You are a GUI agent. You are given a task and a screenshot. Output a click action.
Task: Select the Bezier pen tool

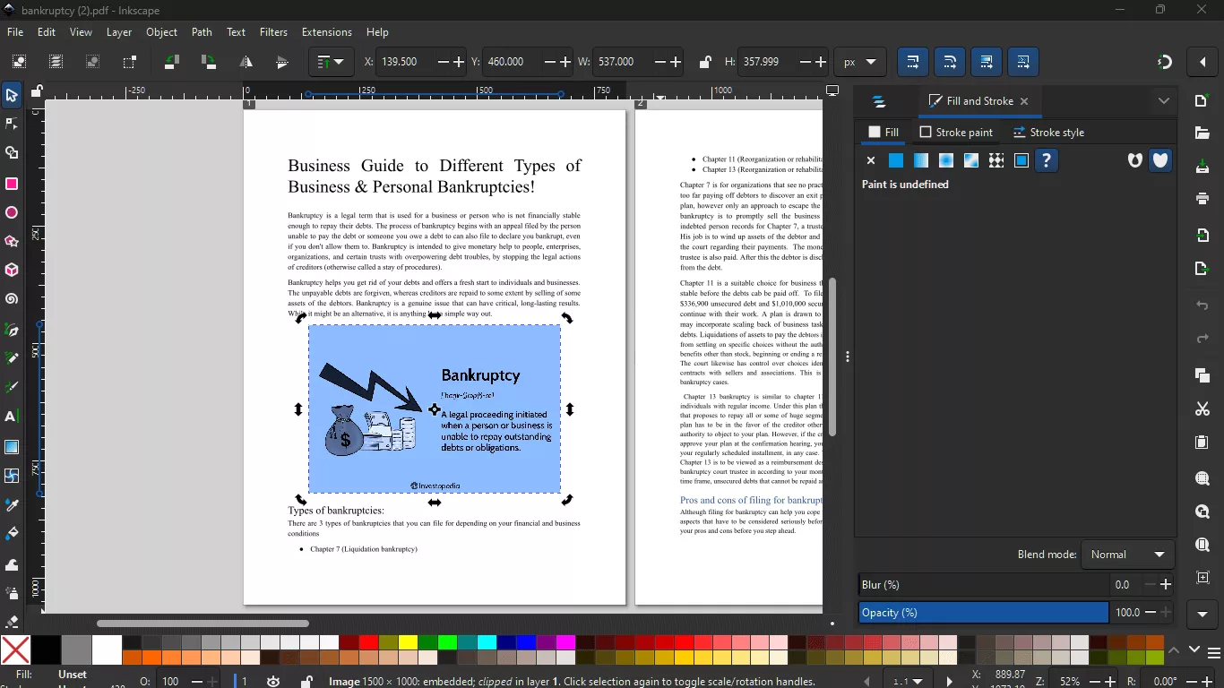pos(12,330)
